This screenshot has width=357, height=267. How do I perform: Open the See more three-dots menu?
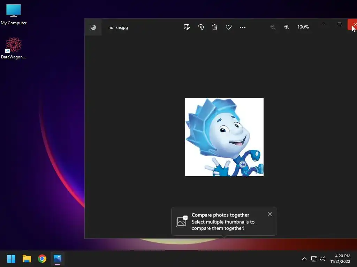pyautogui.click(x=243, y=27)
